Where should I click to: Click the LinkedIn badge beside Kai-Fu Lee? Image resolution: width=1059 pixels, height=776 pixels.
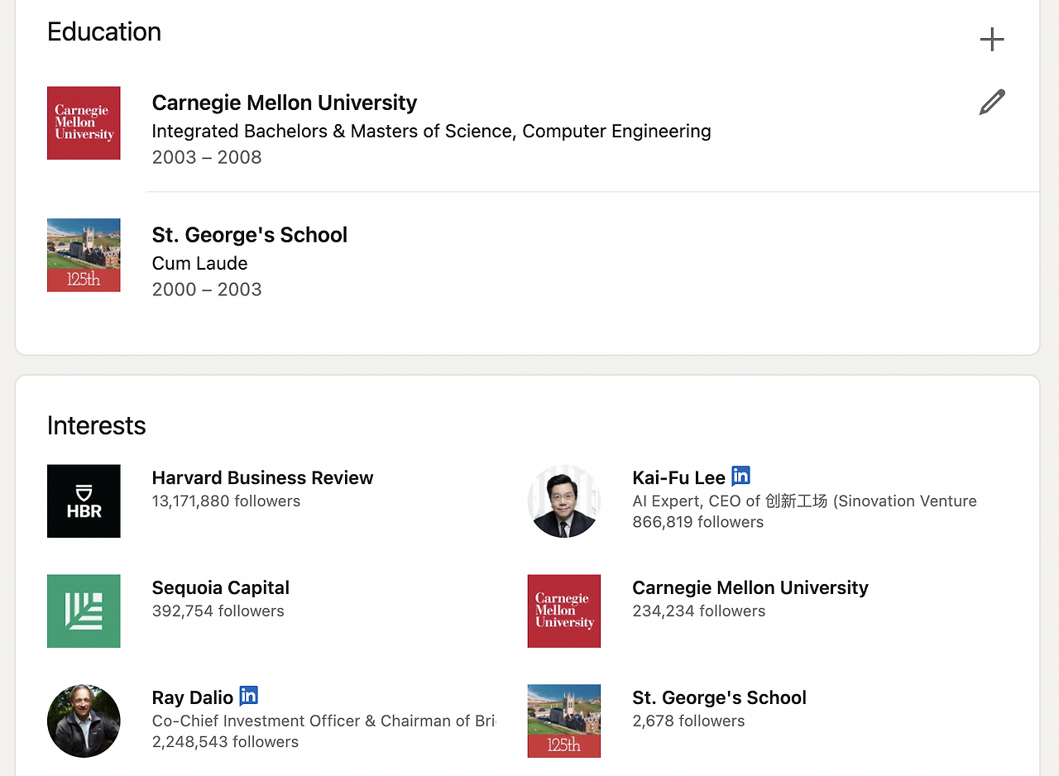740,477
